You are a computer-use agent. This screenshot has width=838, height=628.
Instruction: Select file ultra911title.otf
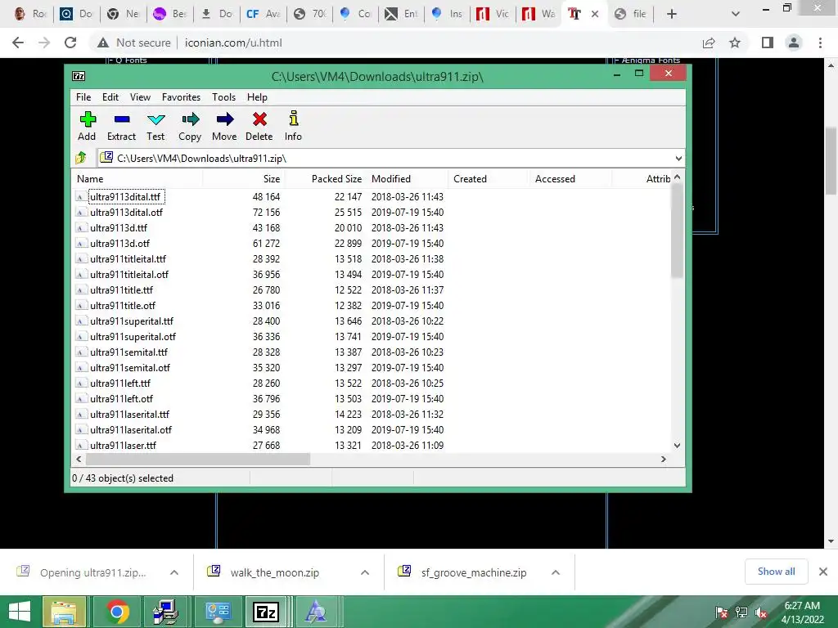[123, 306]
